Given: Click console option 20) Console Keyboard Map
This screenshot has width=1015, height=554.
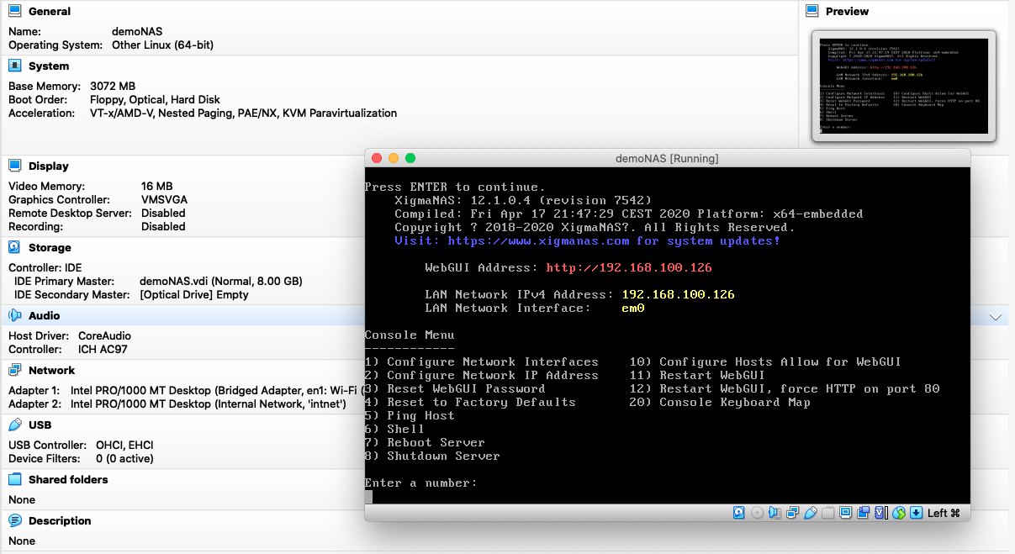Looking at the screenshot, I should coord(720,402).
